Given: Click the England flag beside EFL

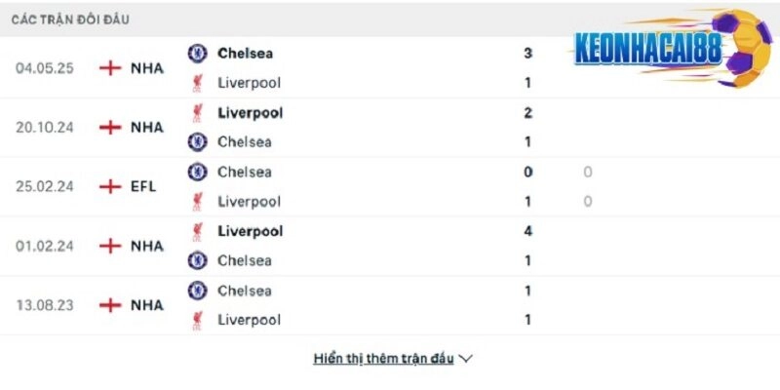Looking at the screenshot, I should (111, 186).
